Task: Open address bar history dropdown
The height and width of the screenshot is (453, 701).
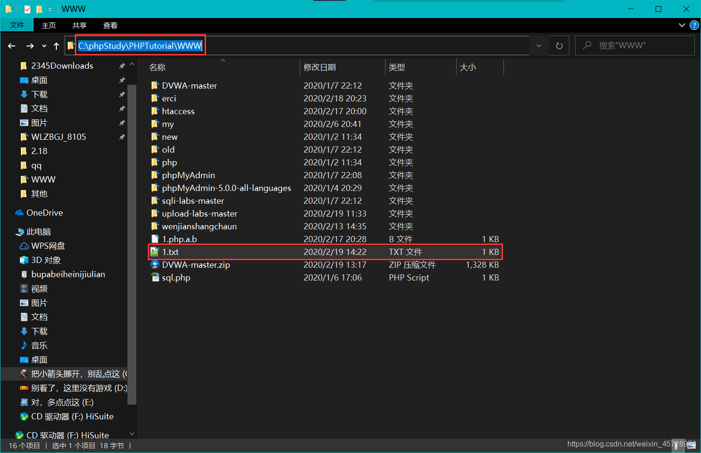Action: coord(539,46)
